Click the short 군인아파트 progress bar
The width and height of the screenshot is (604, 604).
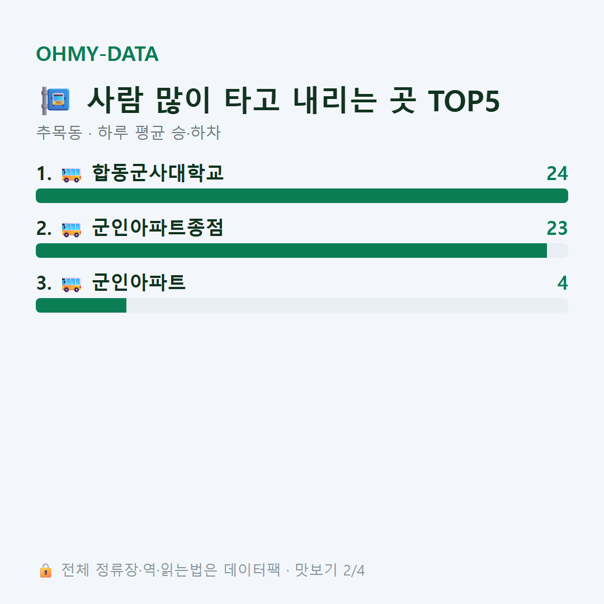[302, 305]
